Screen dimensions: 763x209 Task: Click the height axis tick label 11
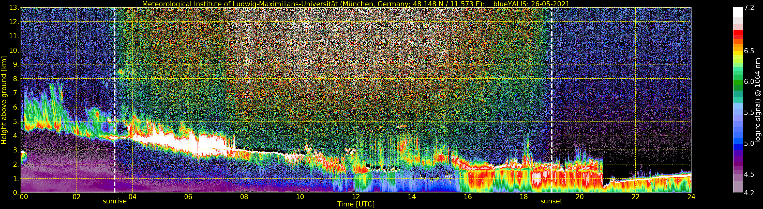tap(14, 36)
